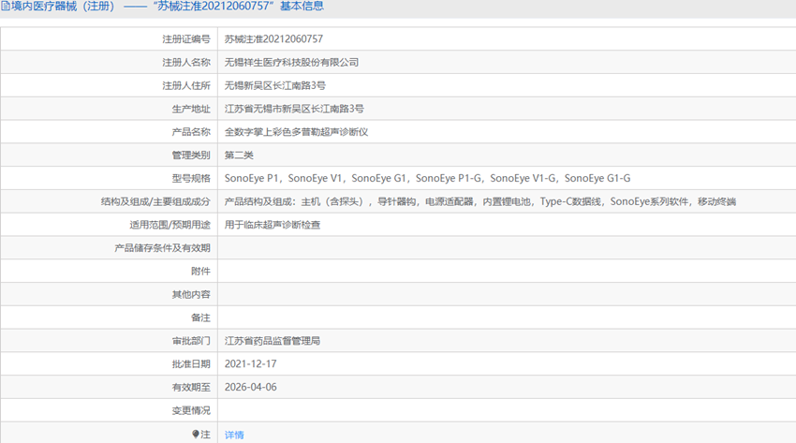Click the document icon in the page header
This screenshot has height=443, width=796.
pos(6,7)
